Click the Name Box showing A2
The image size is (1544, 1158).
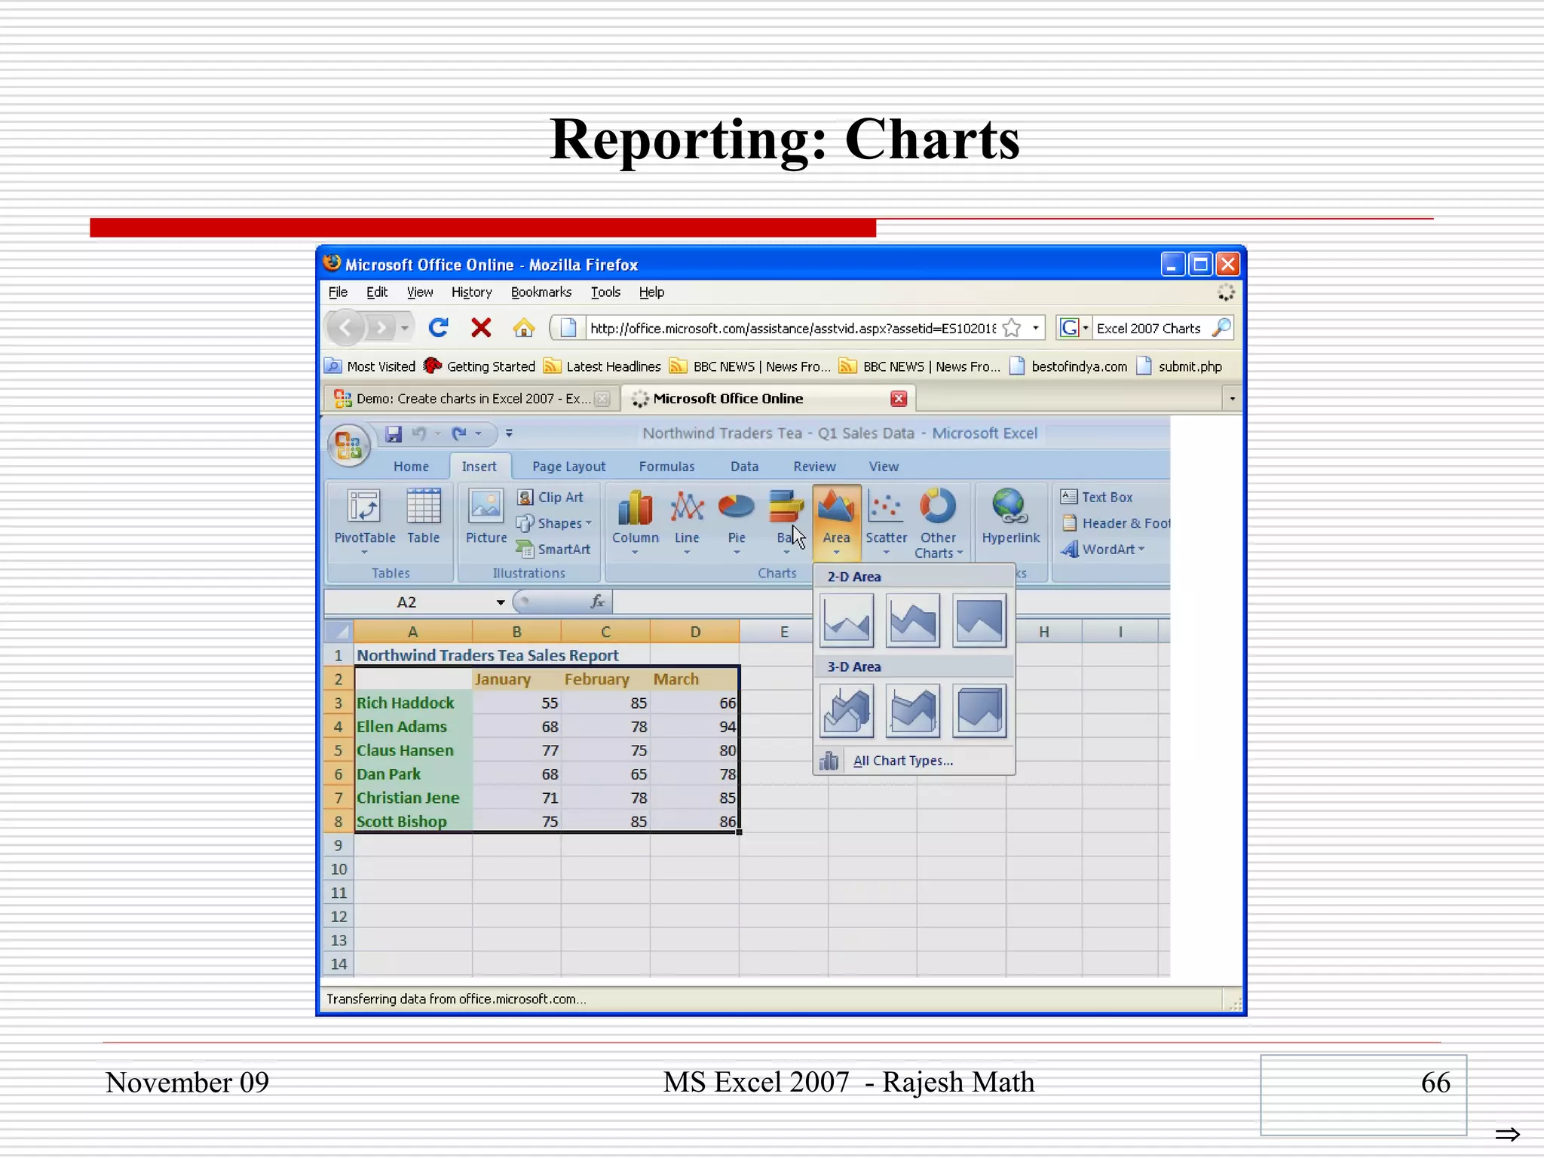[x=407, y=602]
